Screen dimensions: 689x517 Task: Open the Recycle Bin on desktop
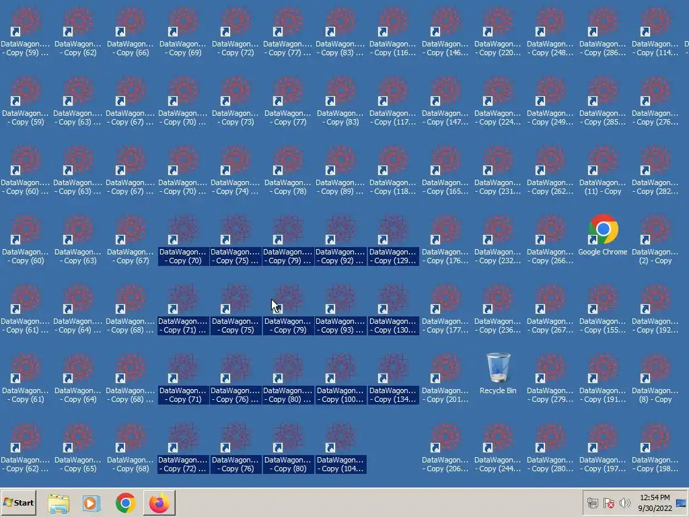[x=498, y=374]
